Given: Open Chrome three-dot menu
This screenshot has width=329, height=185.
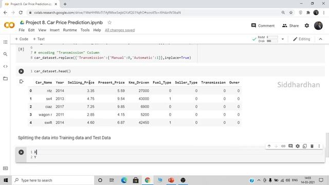Looking at the screenshot, I should pyautogui.click(x=324, y=12).
